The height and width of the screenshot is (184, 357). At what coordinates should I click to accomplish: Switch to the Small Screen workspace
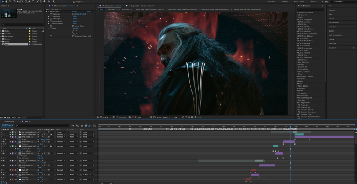pos(299,1)
